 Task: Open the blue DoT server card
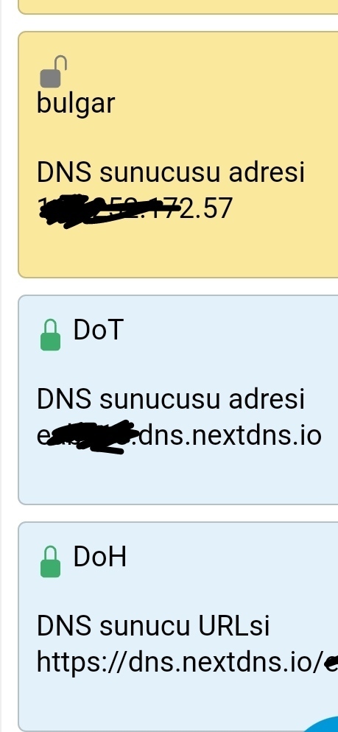(x=178, y=400)
